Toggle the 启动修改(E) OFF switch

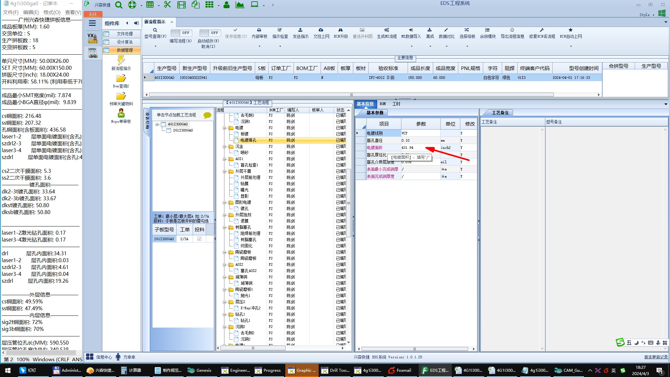[x=210, y=33]
